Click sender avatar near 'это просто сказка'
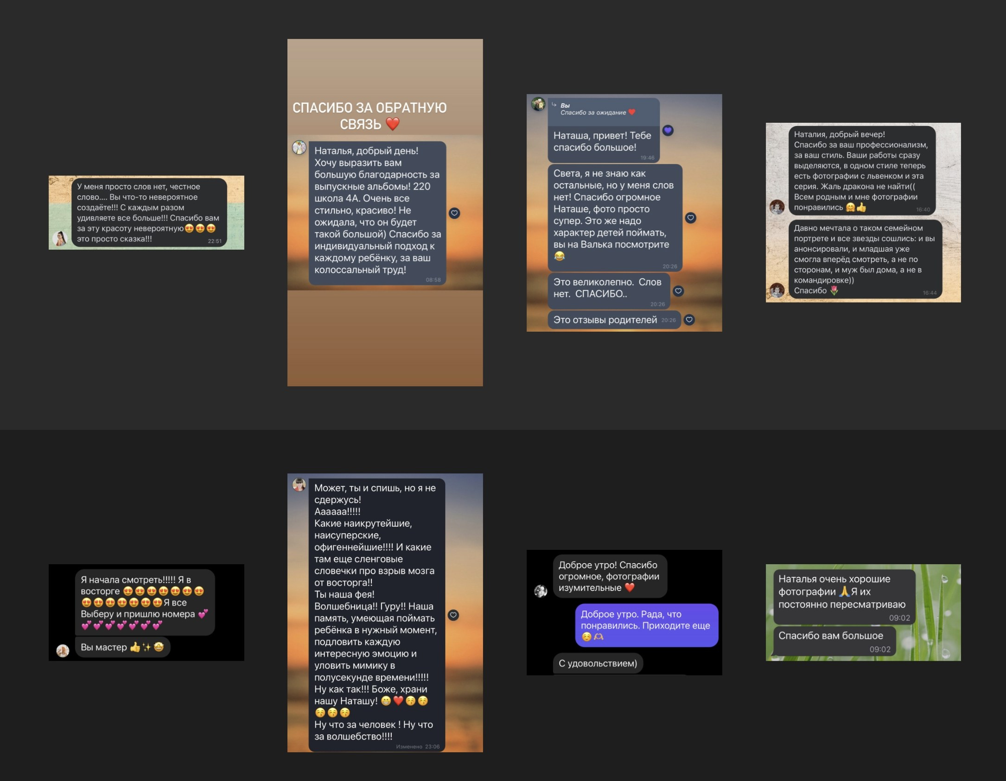 click(x=60, y=239)
